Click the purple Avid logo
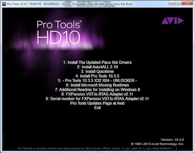Viewport: 194px width, 153px height. click(172, 21)
